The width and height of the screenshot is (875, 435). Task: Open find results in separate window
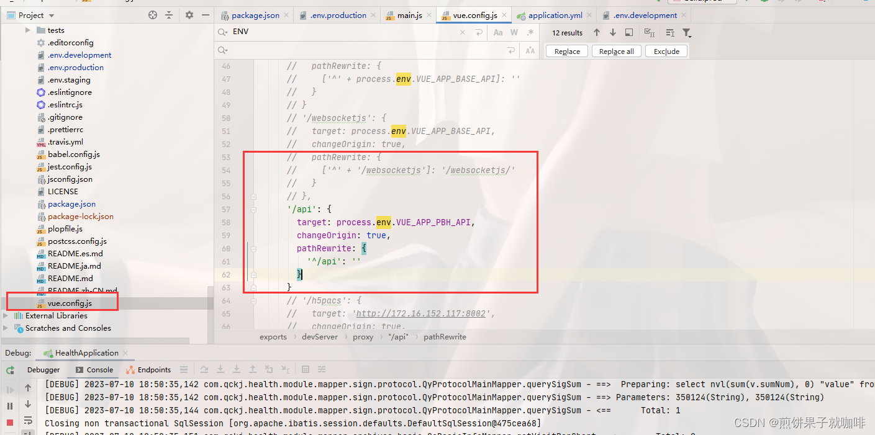point(629,32)
